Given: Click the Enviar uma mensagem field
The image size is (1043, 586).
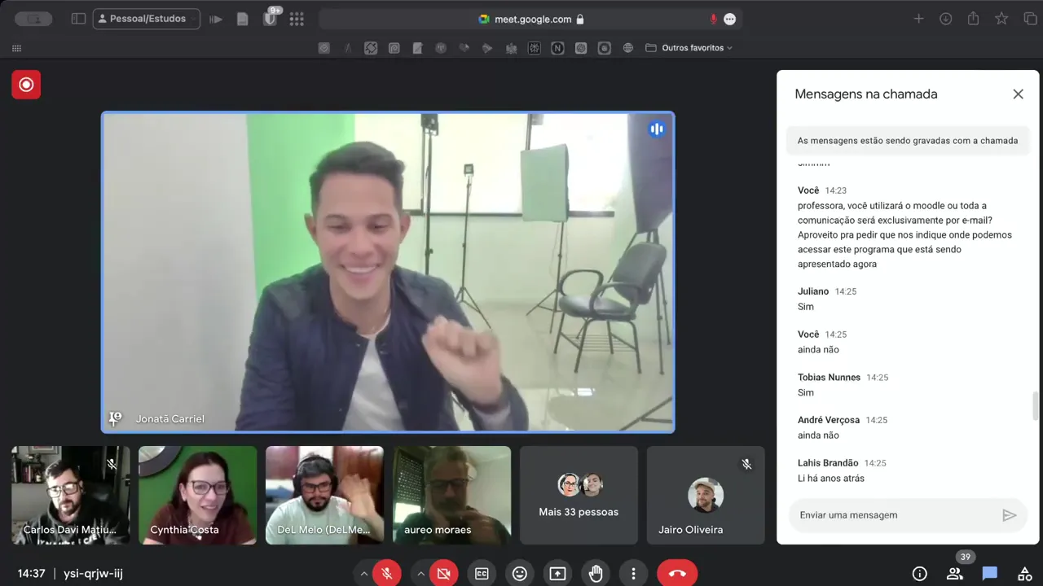Looking at the screenshot, I should click(x=896, y=515).
